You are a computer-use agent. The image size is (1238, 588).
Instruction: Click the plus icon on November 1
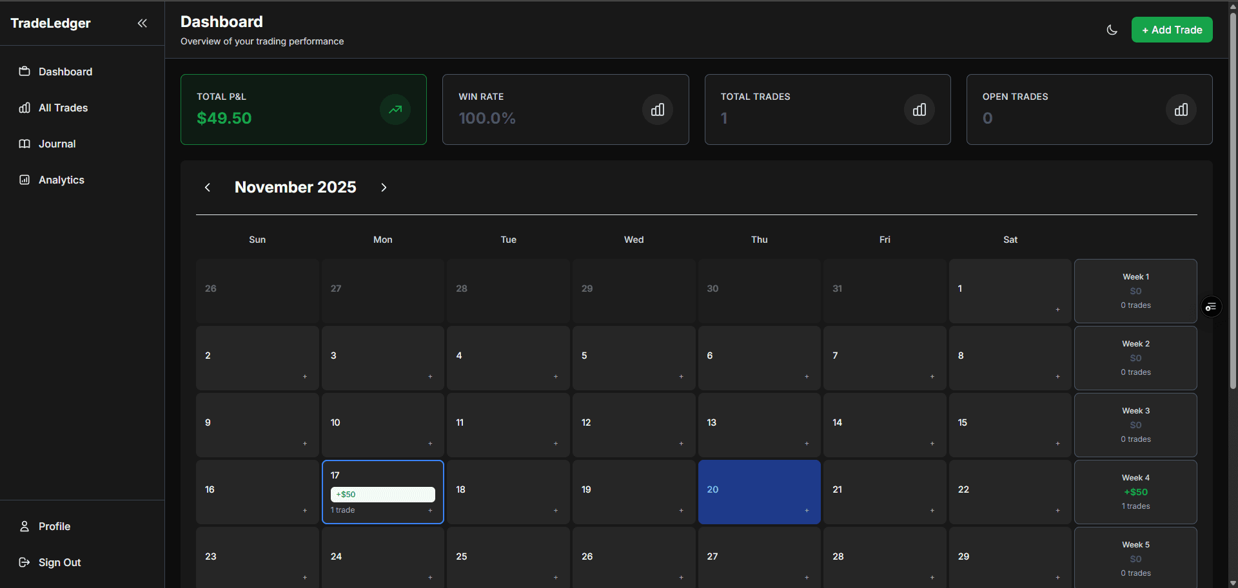[x=1057, y=310]
